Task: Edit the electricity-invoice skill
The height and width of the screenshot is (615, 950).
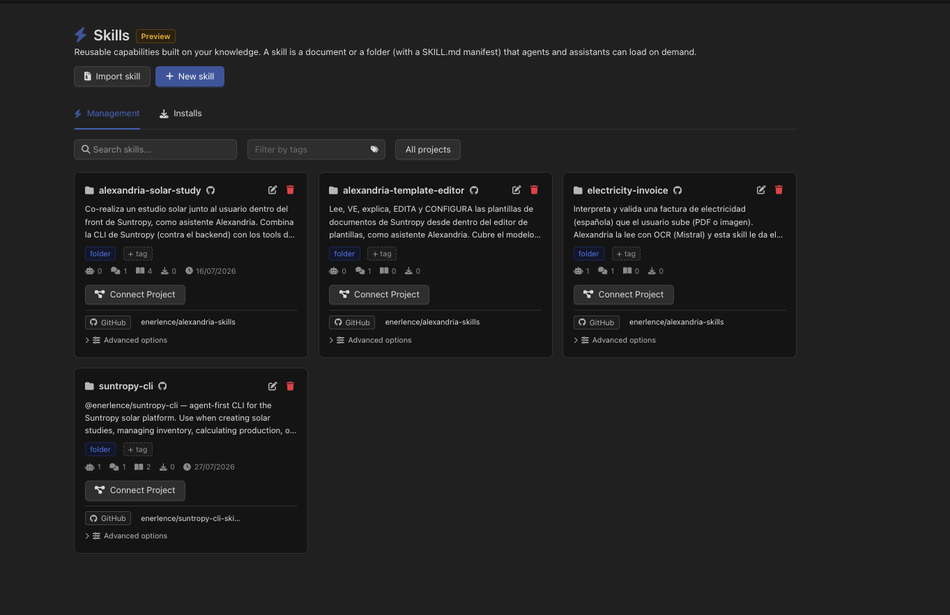Action: pyautogui.click(x=761, y=190)
